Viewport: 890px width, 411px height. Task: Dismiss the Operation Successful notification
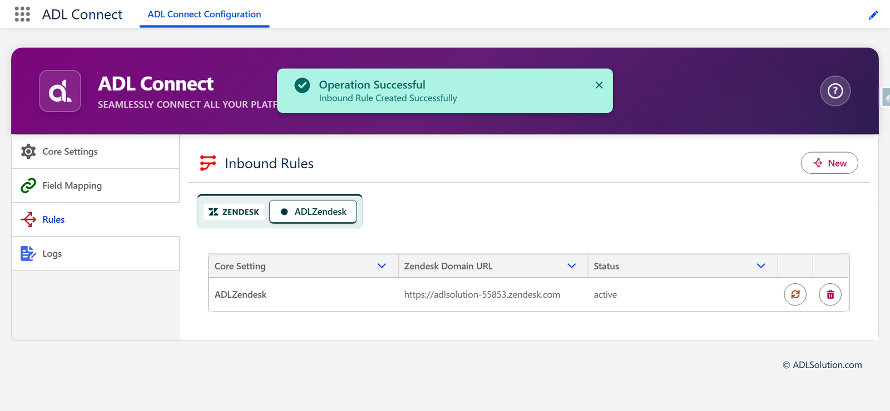tap(599, 85)
